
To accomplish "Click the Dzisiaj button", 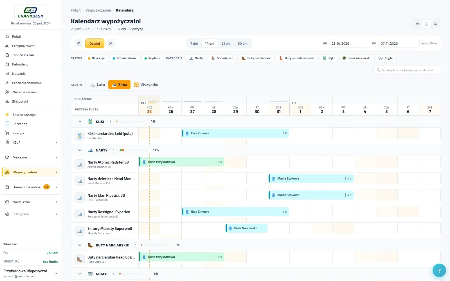I will click(x=95, y=44).
